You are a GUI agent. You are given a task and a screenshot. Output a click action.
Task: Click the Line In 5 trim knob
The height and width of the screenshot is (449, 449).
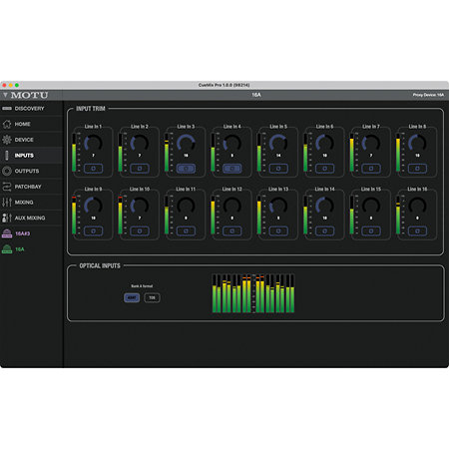(278, 143)
